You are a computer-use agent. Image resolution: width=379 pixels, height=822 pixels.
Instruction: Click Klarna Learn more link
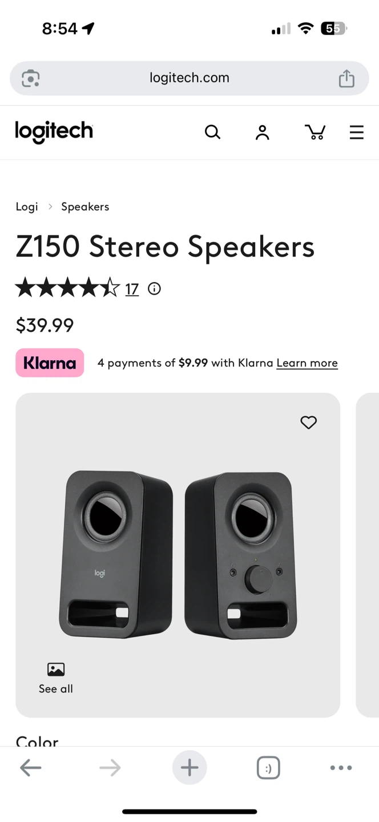coord(307,363)
